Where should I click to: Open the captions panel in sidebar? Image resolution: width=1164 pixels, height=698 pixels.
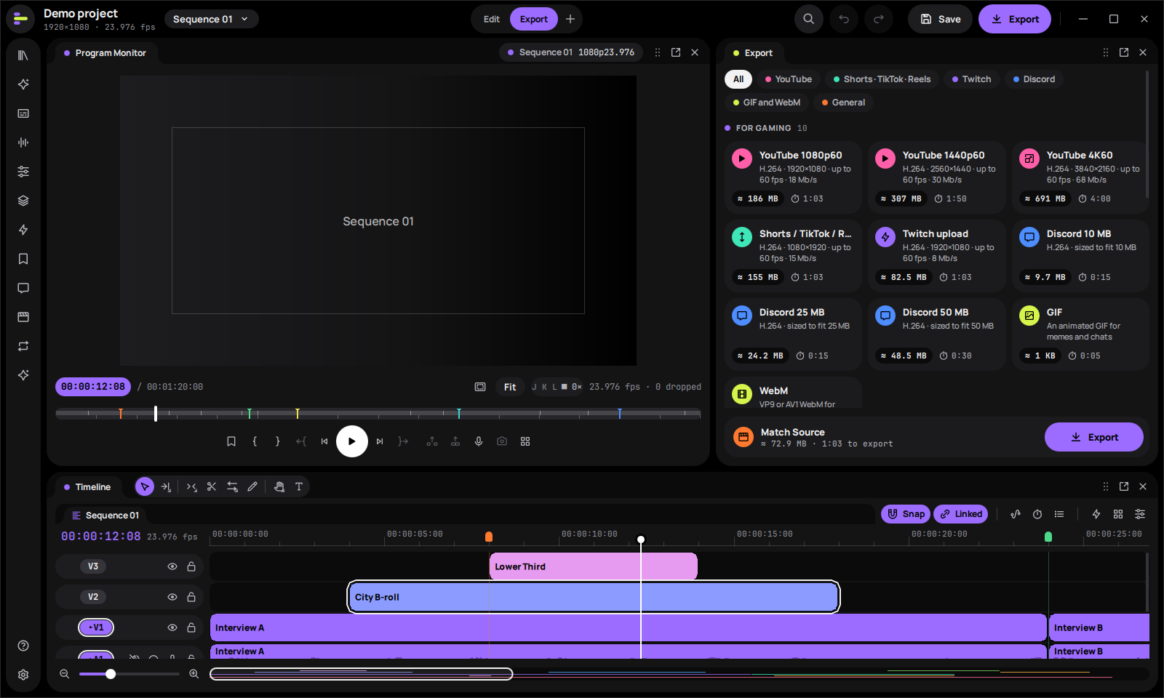point(23,113)
